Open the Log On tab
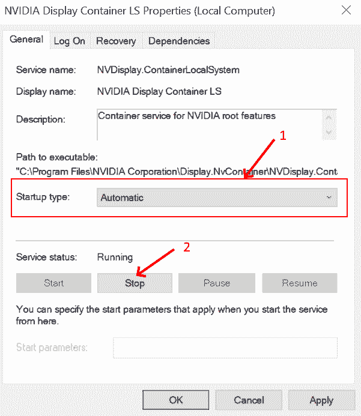 [x=70, y=41]
